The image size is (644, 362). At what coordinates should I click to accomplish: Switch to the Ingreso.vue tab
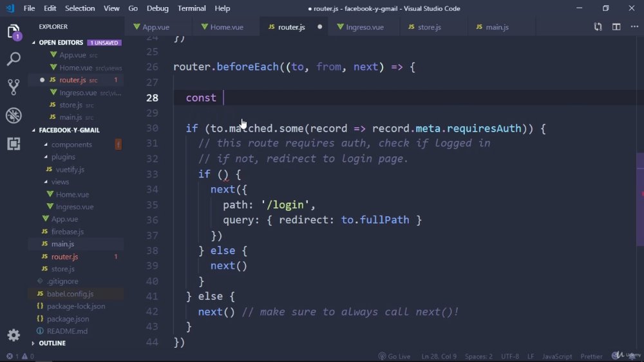[x=360, y=27]
